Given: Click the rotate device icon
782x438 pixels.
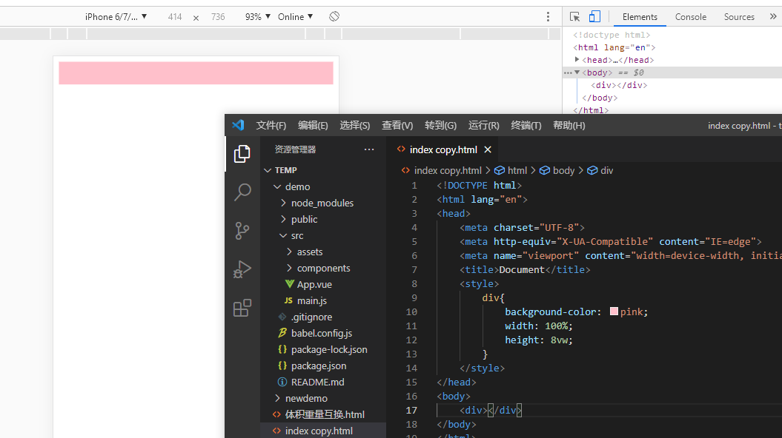Looking at the screenshot, I should (x=334, y=16).
